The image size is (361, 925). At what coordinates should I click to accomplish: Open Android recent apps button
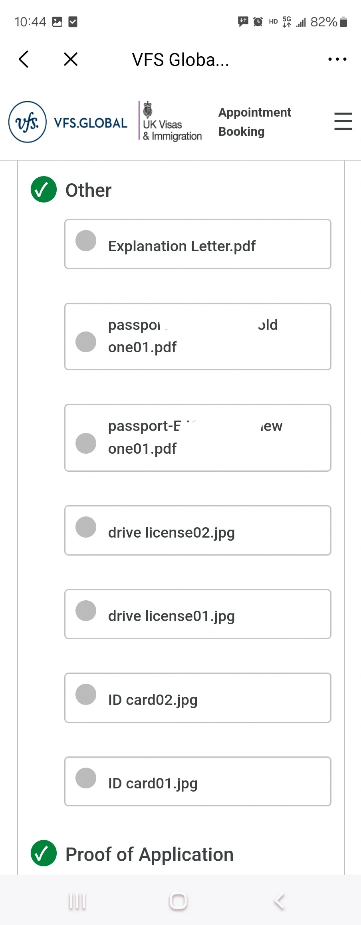[77, 901]
